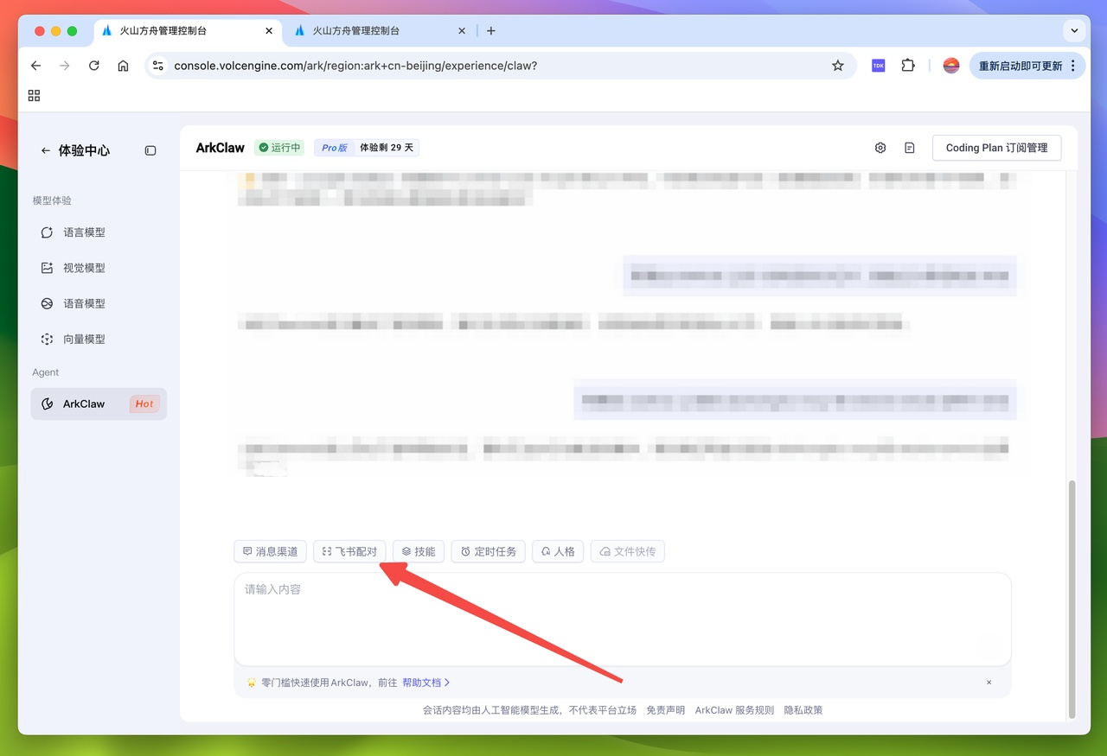The width and height of the screenshot is (1107, 756).
Task: Open the document/log icon beside settings
Action: tap(909, 148)
